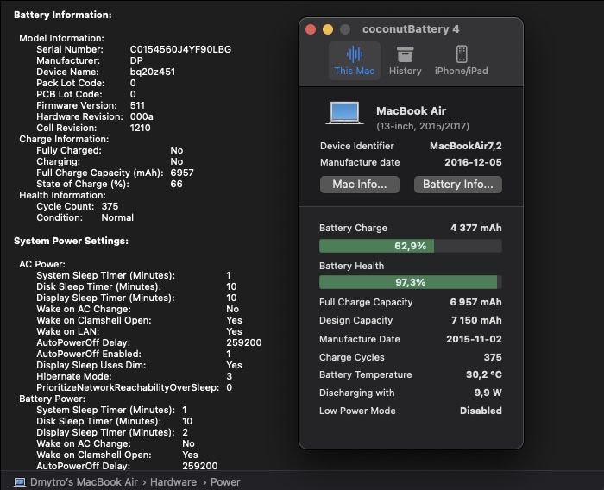The image size is (604, 490).
Task: Switch to the History tab label
Action: coord(405,71)
